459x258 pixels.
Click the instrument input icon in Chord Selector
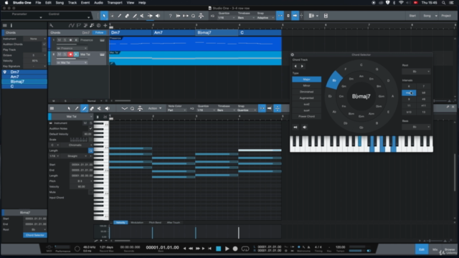(x=295, y=128)
